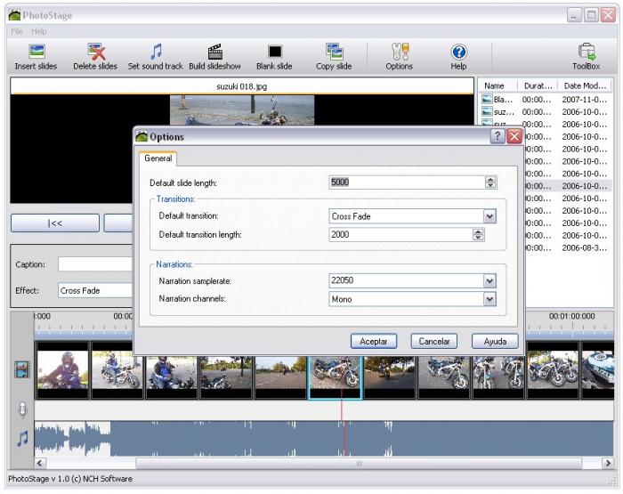This screenshot has width=623, height=494.
Task: Expand the Narration samplerate dropdown
Action: point(489,280)
